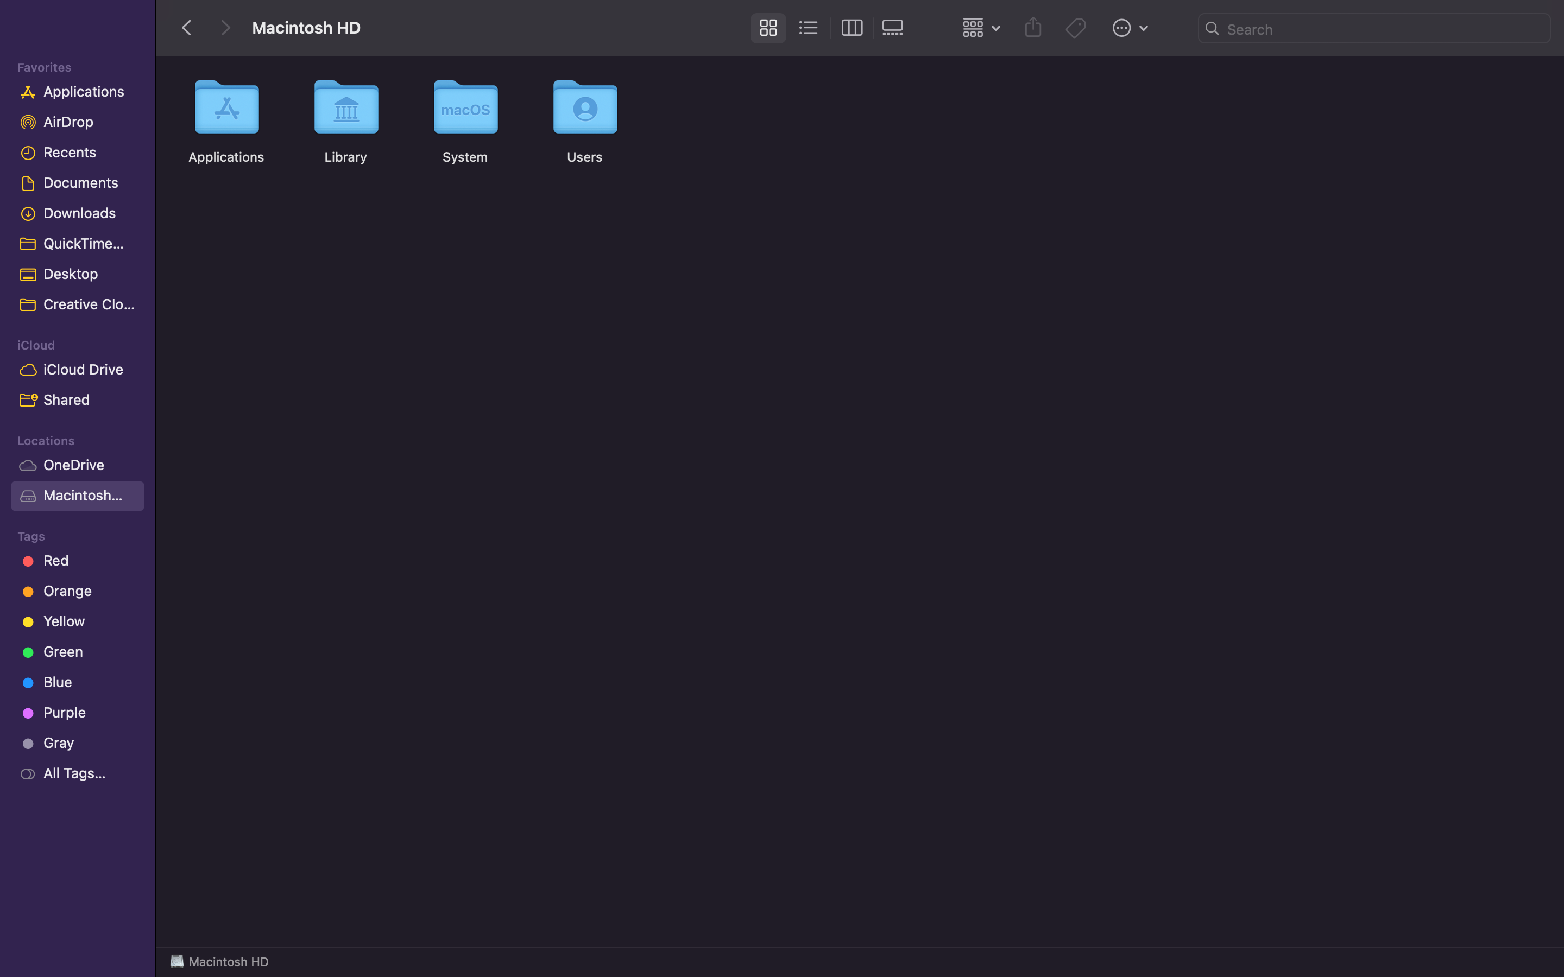Filter by the Green tag

[78, 652]
